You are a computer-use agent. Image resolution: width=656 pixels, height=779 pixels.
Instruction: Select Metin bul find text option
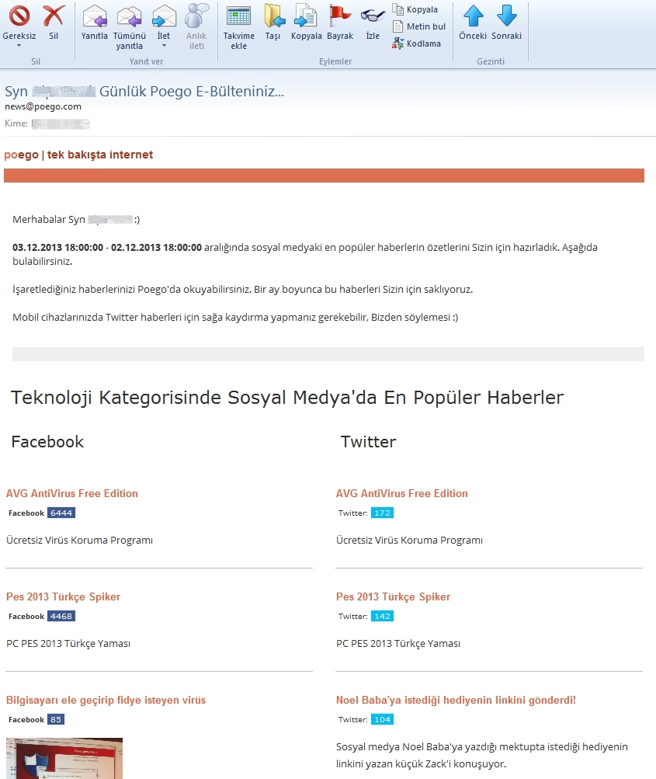pyautogui.click(x=419, y=26)
